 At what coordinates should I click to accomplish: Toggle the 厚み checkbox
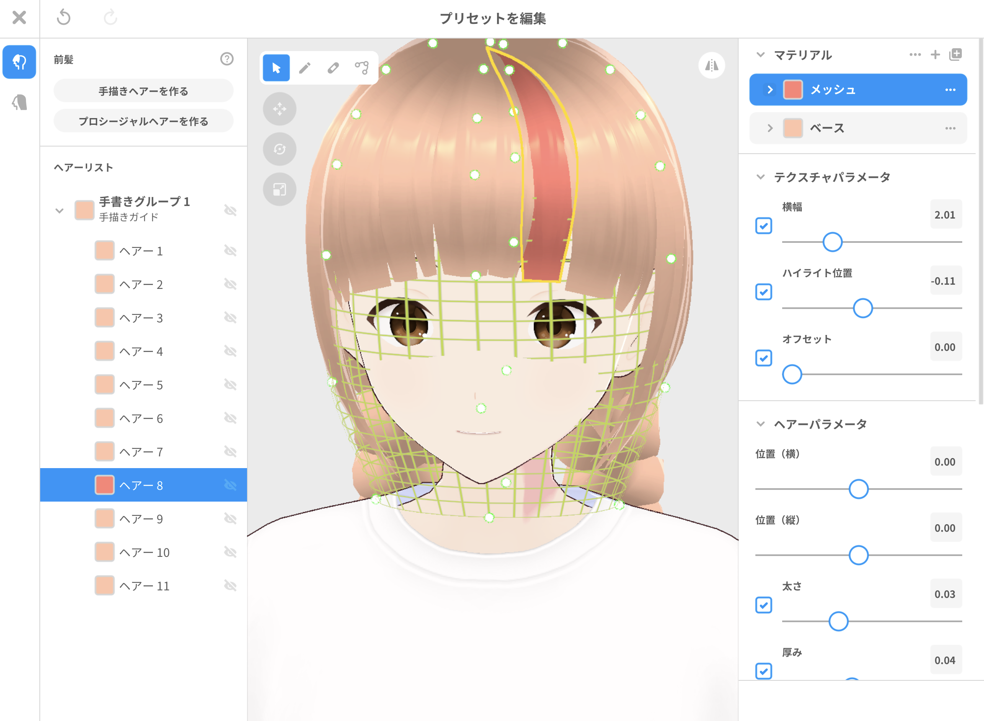click(x=764, y=671)
